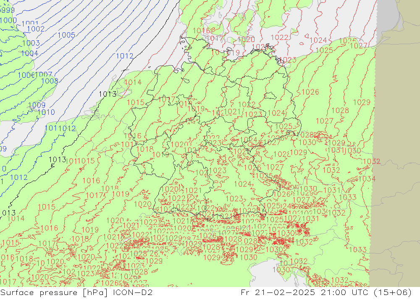Click the blue 1004 isobar label
Image resolution: width=420 pixels, height=308 pixels.
[x=30, y=53]
